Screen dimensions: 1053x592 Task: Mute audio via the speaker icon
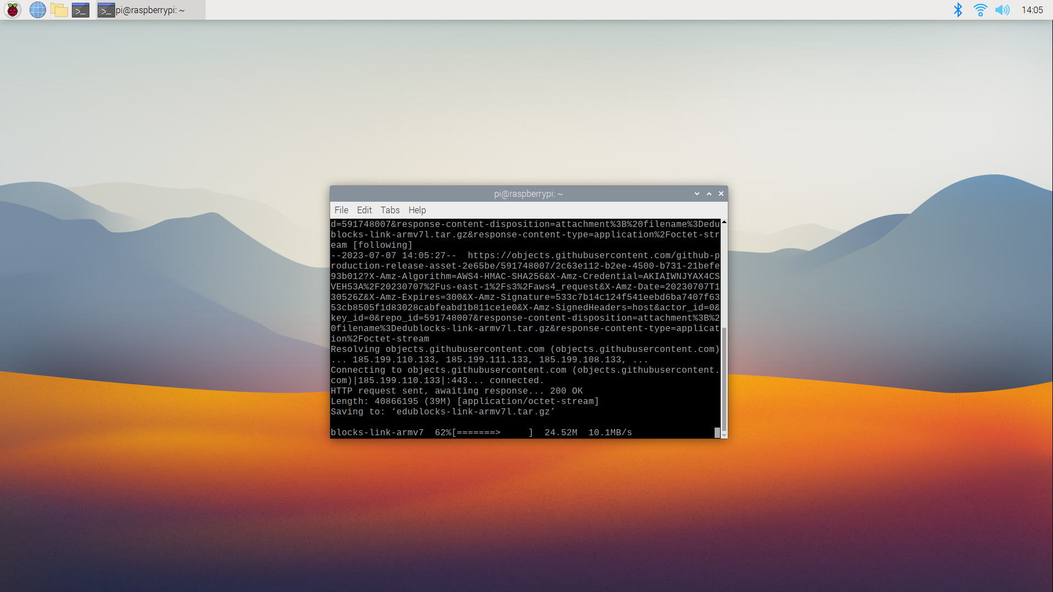point(1003,10)
